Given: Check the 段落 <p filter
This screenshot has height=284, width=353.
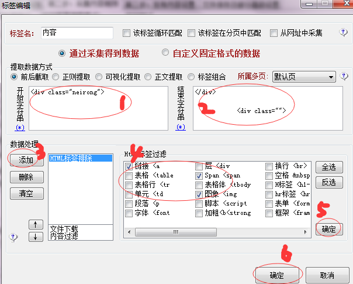Looking at the screenshot, I should [129, 204].
